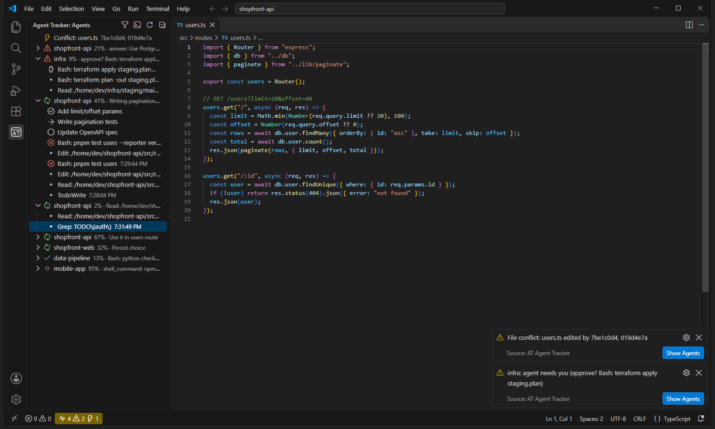Click Show Agents on file conflict notification

[683, 353]
